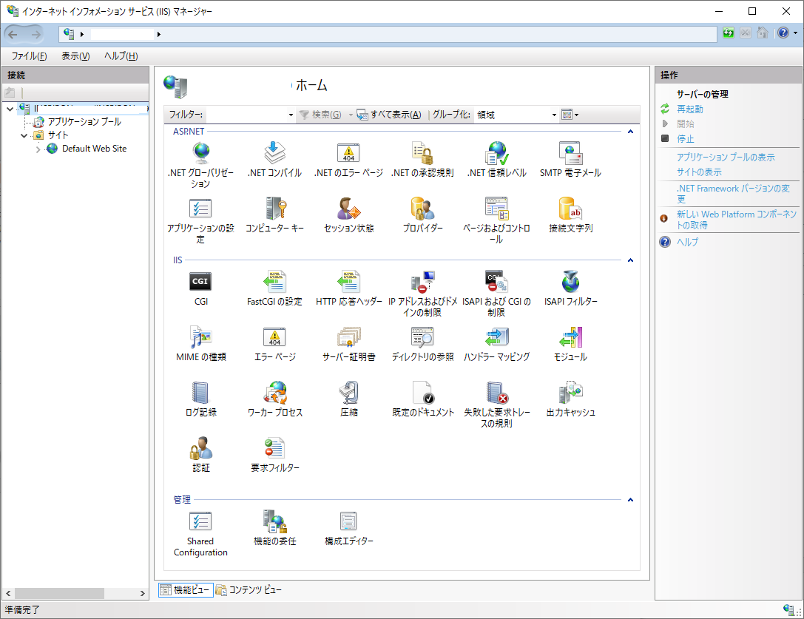Open the ヘルプ menu

(x=121, y=56)
